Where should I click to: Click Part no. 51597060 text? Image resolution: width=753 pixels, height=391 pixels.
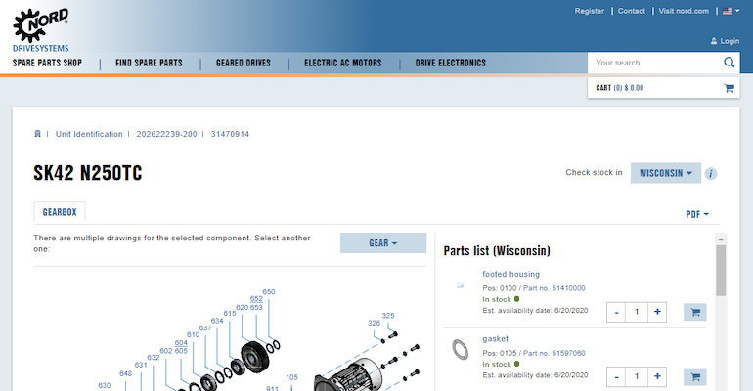point(554,353)
